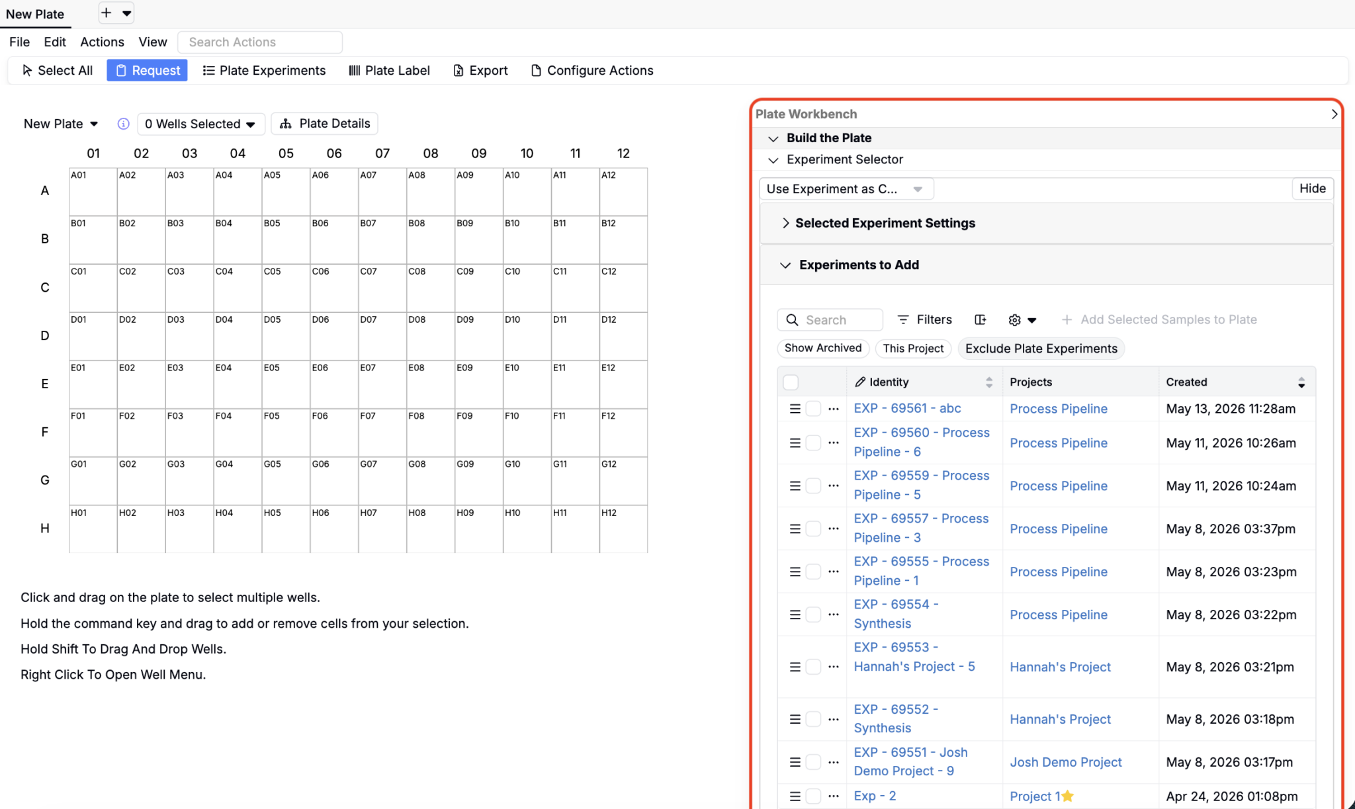Check the box for EXP - 69557 - Process Pipeline - 3
Image resolution: width=1355 pixels, height=809 pixels.
[813, 529]
